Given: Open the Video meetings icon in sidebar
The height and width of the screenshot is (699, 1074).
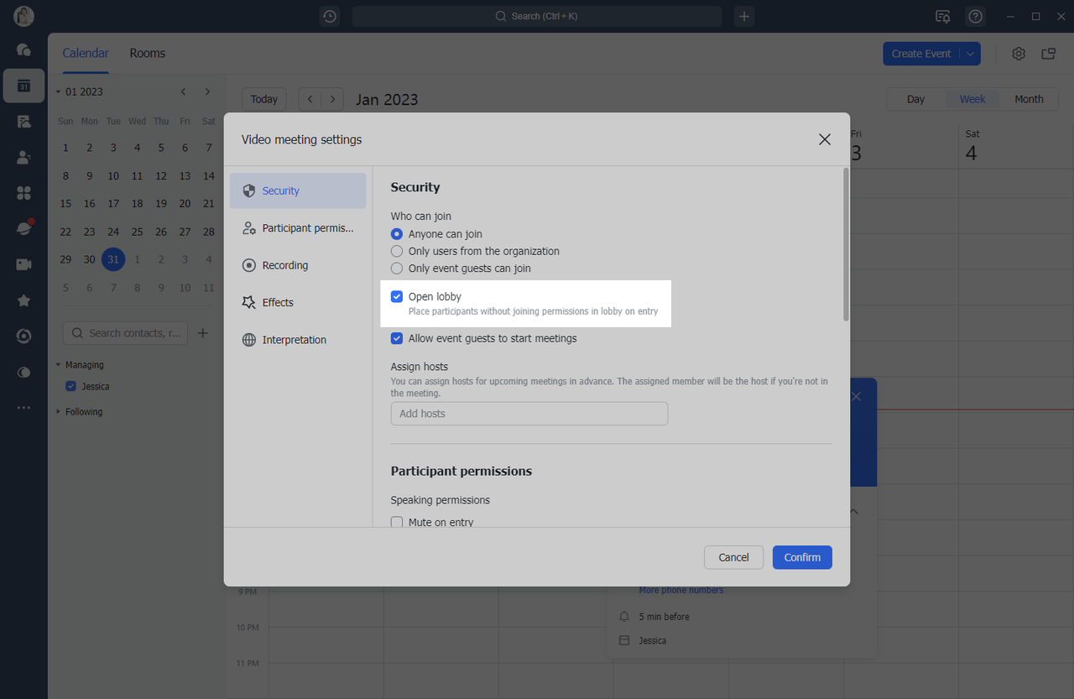Looking at the screenshot, I should [x=23, y=264].
